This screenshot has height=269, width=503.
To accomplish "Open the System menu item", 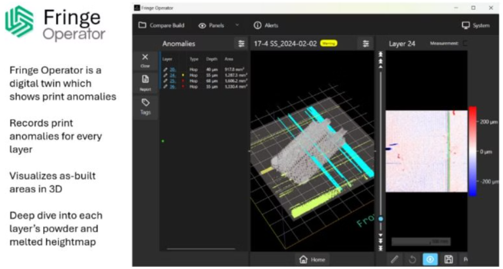I will click(x=475, y=25).
